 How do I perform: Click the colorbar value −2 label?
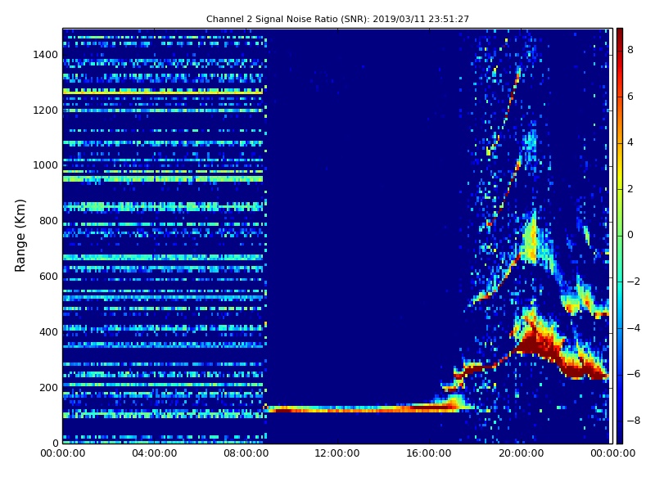[634, 282]
